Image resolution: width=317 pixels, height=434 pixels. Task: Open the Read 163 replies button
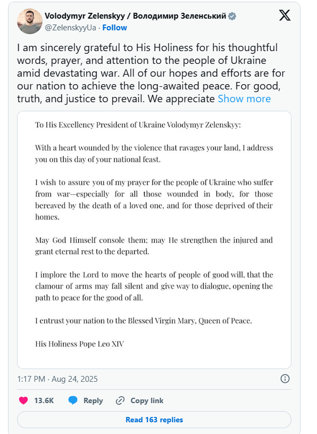click(x=154, y=420)
